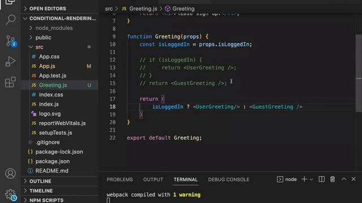The width and height of the screenshot is (362, 203).
Task: Click 'export default Greeting;' code line
Action: (x=164, y=138)
